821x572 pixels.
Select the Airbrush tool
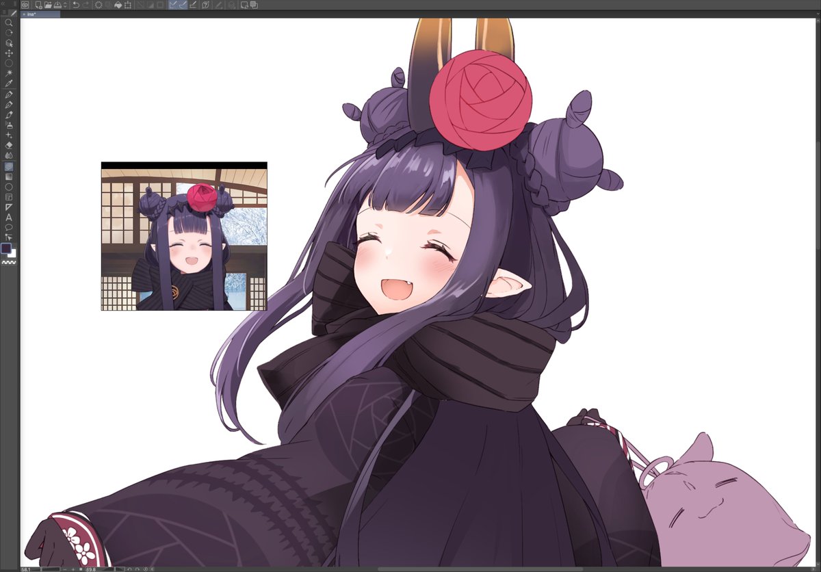pos(9,125)
